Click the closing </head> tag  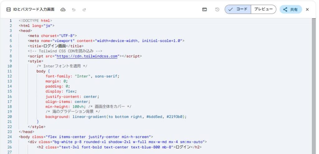pos(26,132)
